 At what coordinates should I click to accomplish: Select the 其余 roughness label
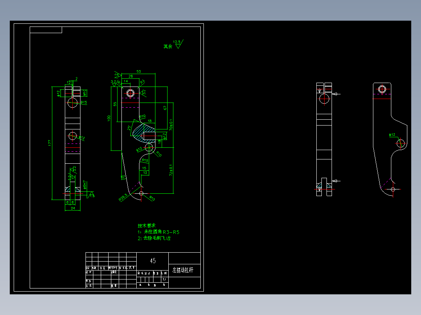coord(168,46)
